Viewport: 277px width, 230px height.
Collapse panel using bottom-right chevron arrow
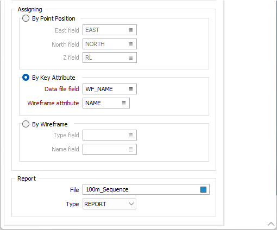tap(271, 224)
